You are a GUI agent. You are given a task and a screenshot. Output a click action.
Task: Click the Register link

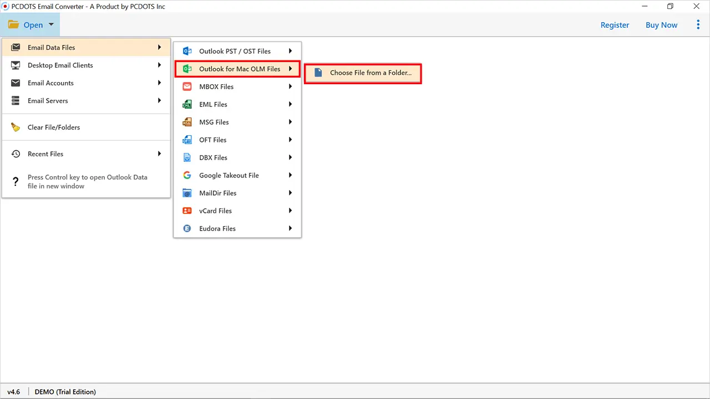pyautogui.click(x=615, y=25)
